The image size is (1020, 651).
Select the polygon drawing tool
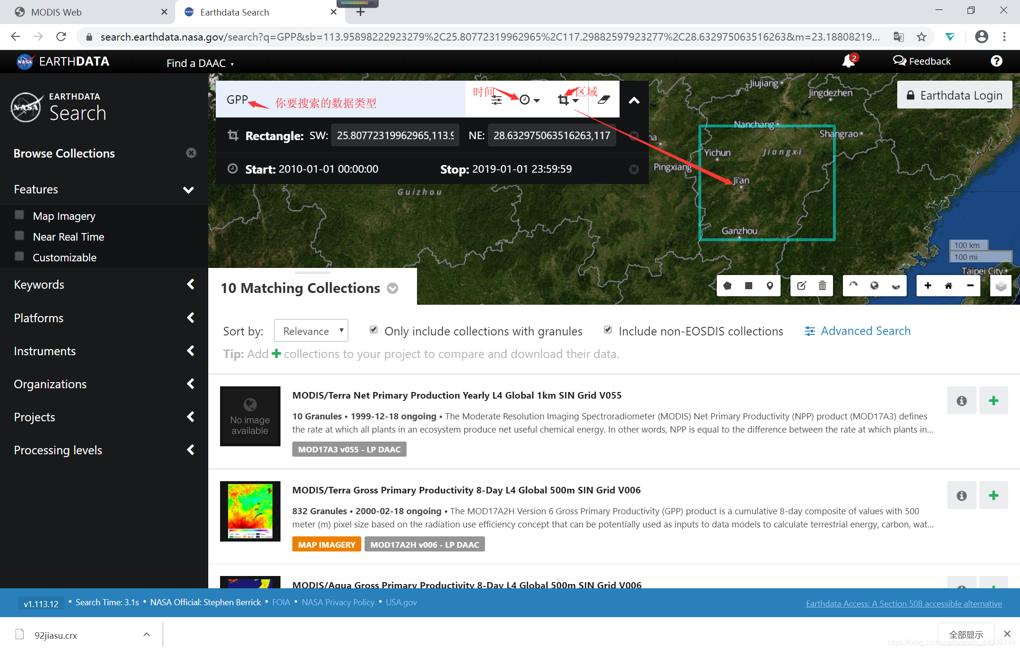728,286
